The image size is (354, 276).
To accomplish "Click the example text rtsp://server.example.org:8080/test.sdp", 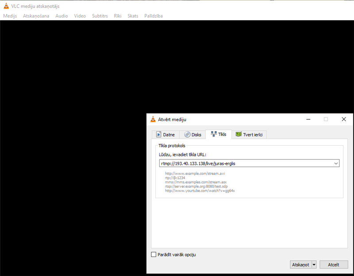I will point(196,186).
